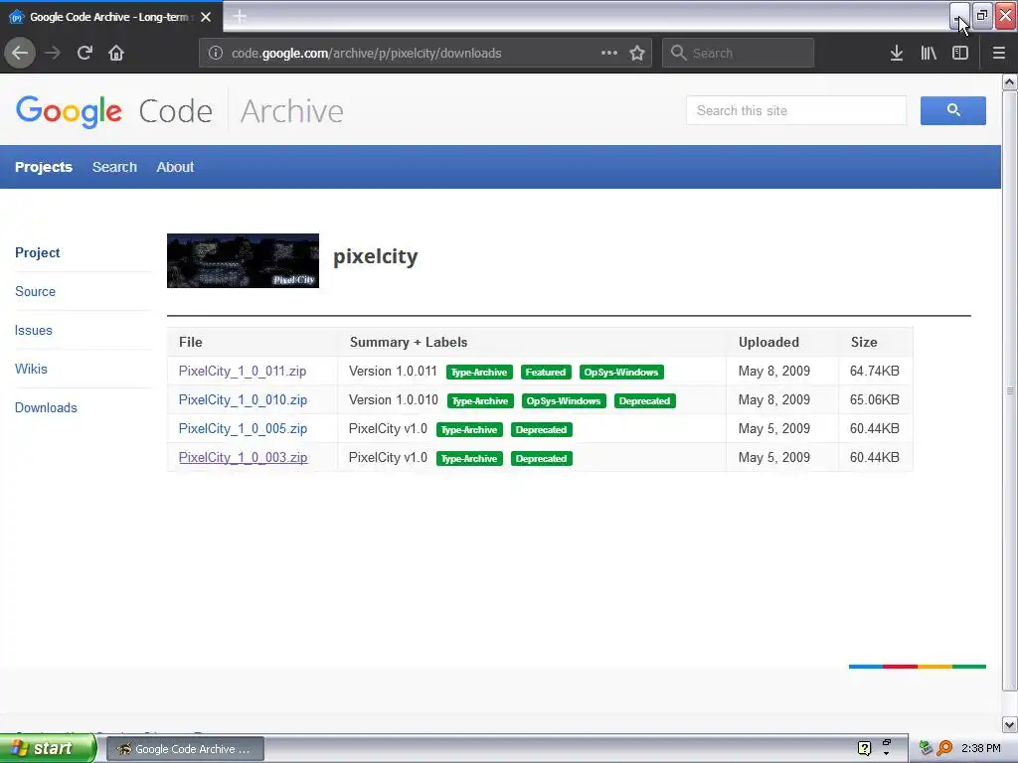Click the Google Code logo
The image size is (1018, 763).
coord(114,111)
